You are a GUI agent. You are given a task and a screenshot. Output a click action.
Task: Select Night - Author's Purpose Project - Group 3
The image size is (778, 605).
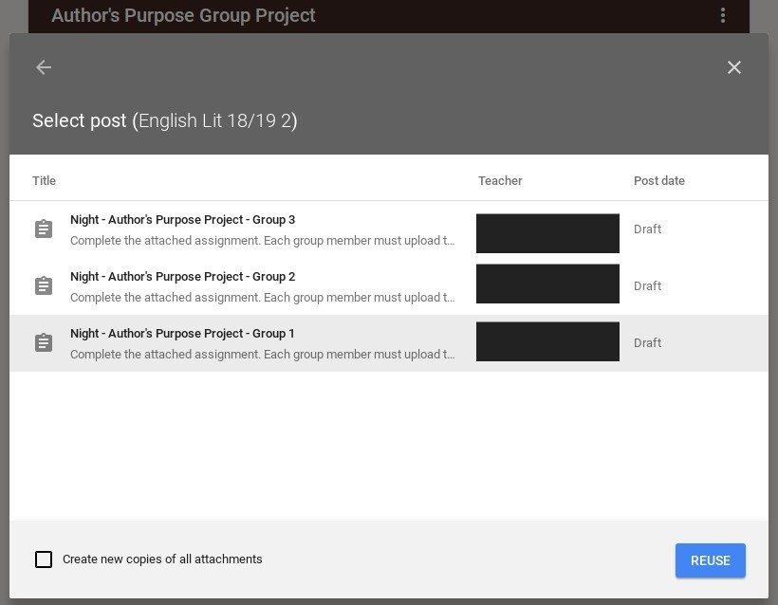389,229
